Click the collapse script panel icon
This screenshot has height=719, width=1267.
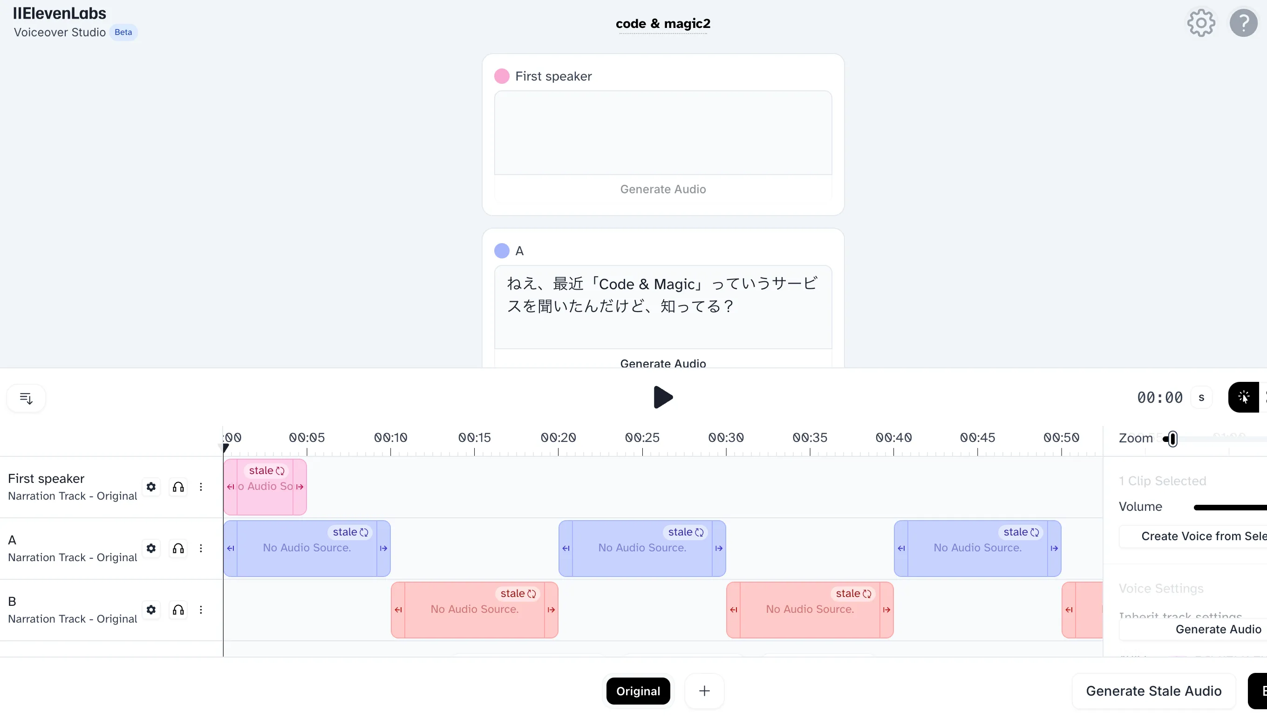pyautogui.click(x=26, y=398)
